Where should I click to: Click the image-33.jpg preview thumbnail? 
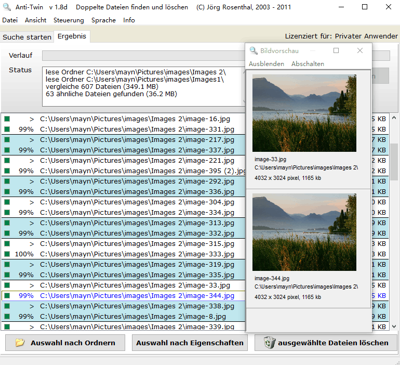[304, 113]
